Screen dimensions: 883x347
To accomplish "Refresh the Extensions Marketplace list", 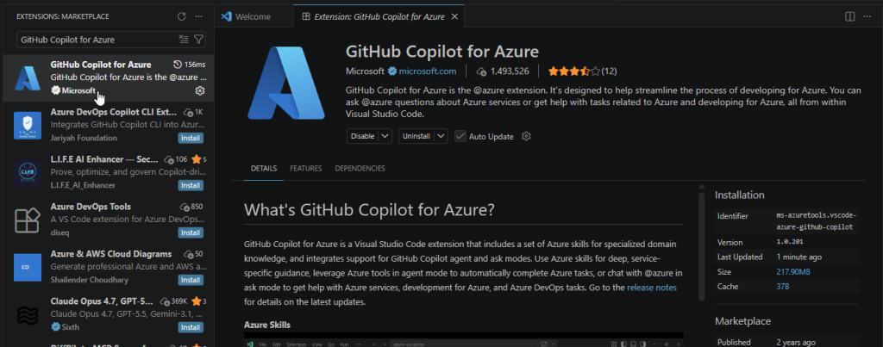I will [x=181, y=16].
